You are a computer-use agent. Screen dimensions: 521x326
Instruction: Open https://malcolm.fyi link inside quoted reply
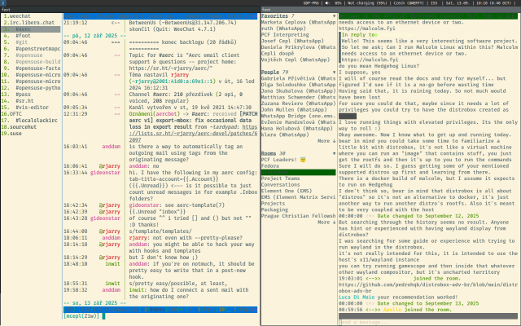[x=369, y=59]
